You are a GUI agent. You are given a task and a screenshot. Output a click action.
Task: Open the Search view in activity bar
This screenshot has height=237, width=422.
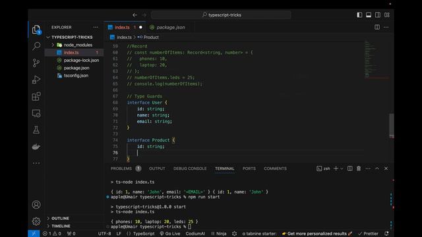tap(36, 46)
